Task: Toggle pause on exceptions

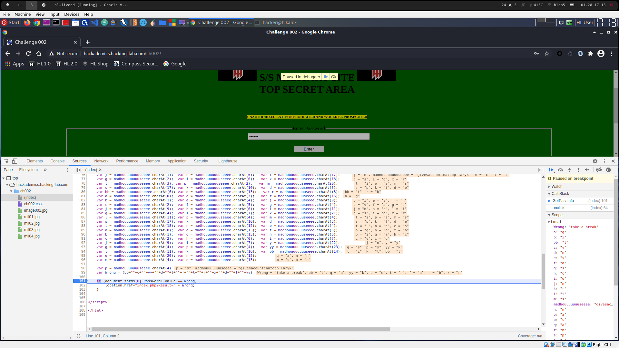Action: pyautogui.click(x=608, y=170)
